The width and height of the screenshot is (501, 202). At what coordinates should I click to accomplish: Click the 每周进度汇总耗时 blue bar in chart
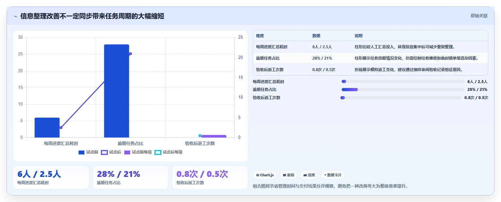pyautogui.click(x=47, y=127)
